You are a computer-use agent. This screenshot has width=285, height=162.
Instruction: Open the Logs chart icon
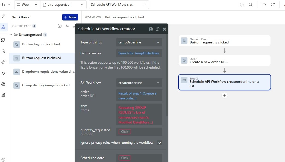click(3, 95)
